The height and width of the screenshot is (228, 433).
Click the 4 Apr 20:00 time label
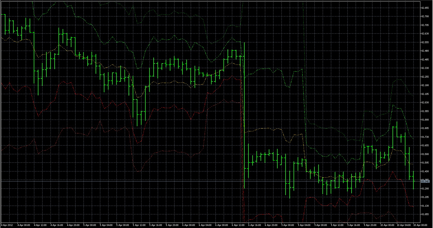[x=73, y=225]
